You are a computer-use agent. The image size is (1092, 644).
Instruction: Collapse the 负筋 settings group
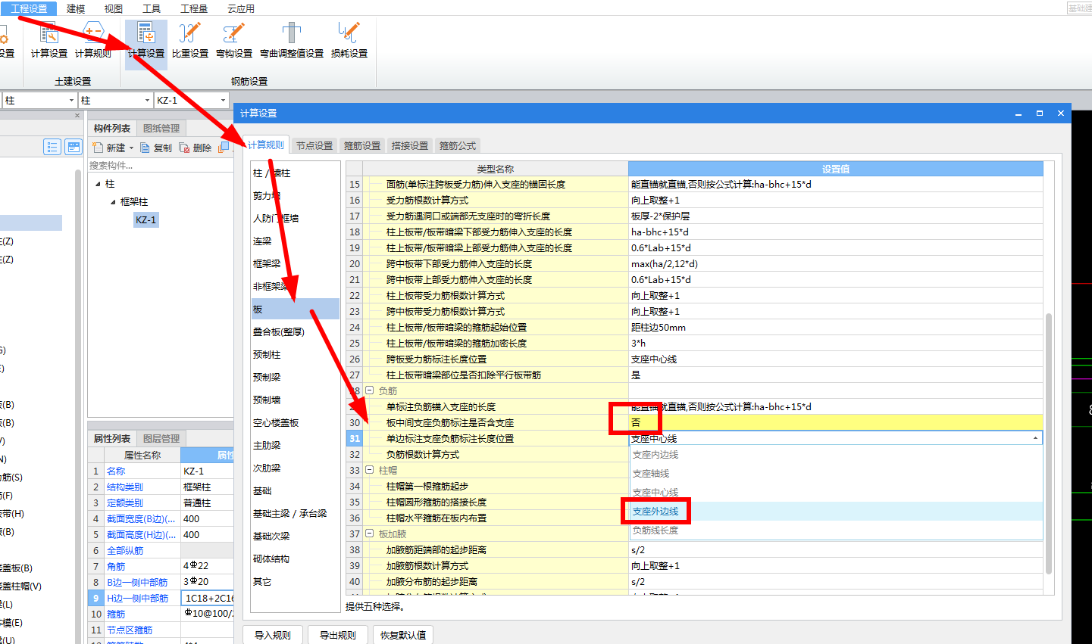[370, 391]
